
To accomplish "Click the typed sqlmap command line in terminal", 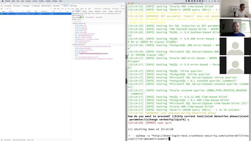I will click(188, 137).
